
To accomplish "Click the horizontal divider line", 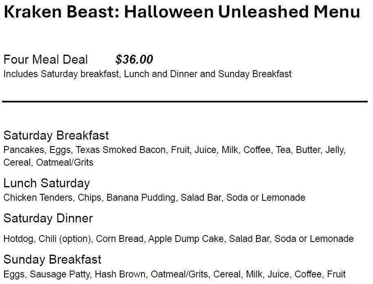I will [x=185, y=101].
